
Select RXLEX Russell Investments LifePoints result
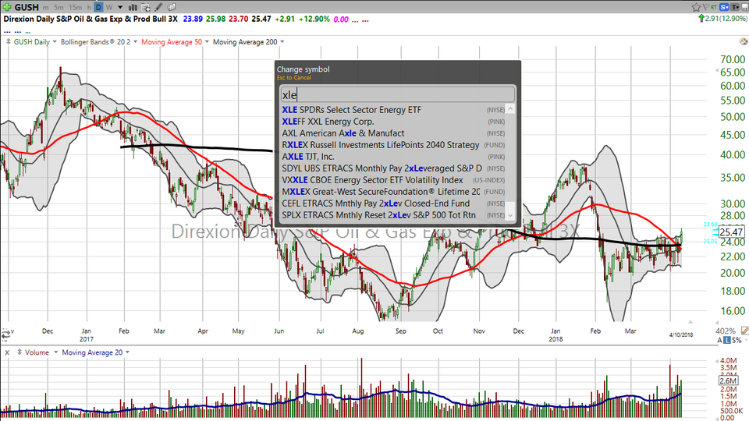(x=393, y=145)
